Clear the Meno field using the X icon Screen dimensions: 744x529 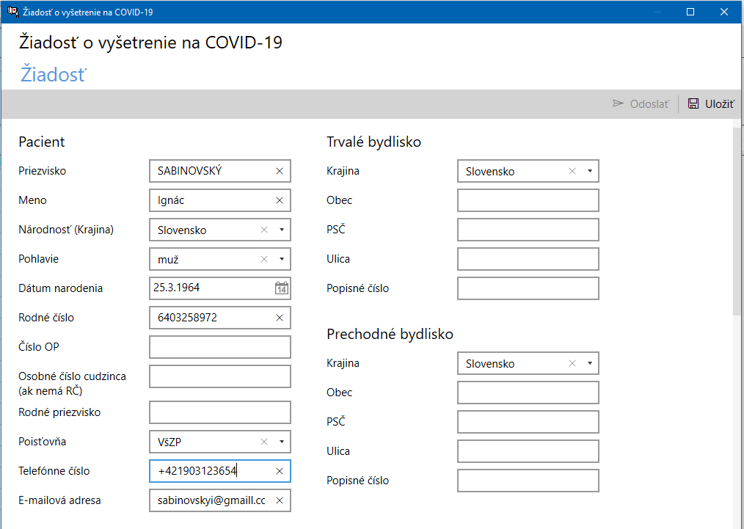[280, 201]
